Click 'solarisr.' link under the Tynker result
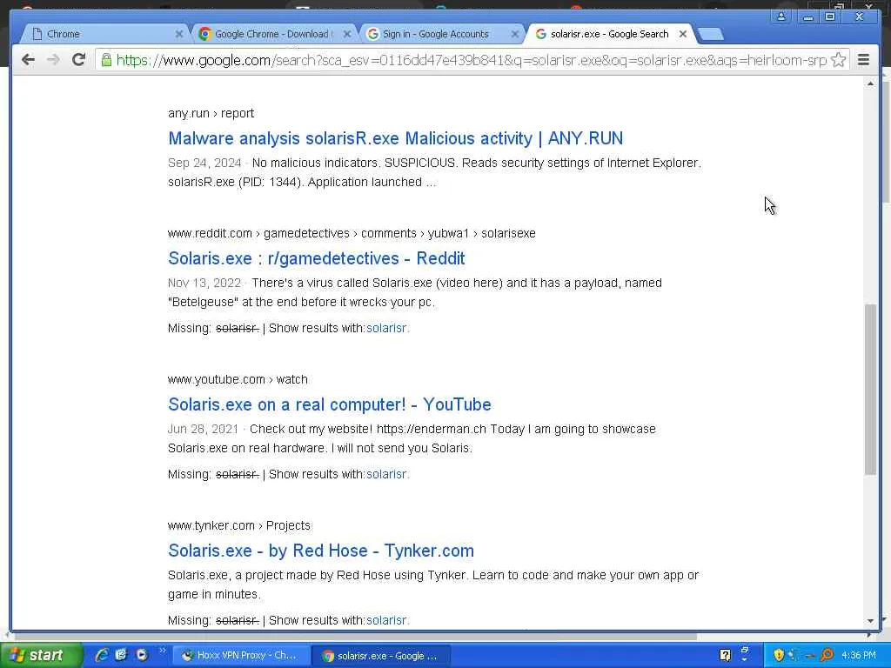This screenshot has height=668, width=891. 387,620
